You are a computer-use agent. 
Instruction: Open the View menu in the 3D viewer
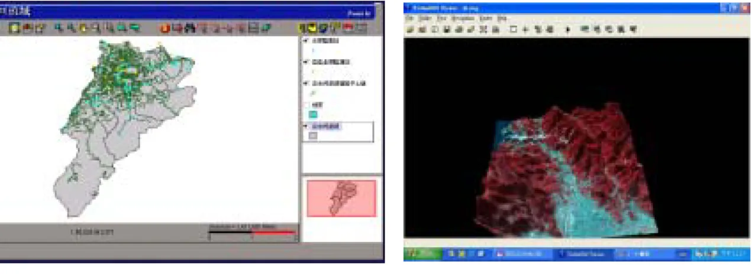tap(441, 18)
